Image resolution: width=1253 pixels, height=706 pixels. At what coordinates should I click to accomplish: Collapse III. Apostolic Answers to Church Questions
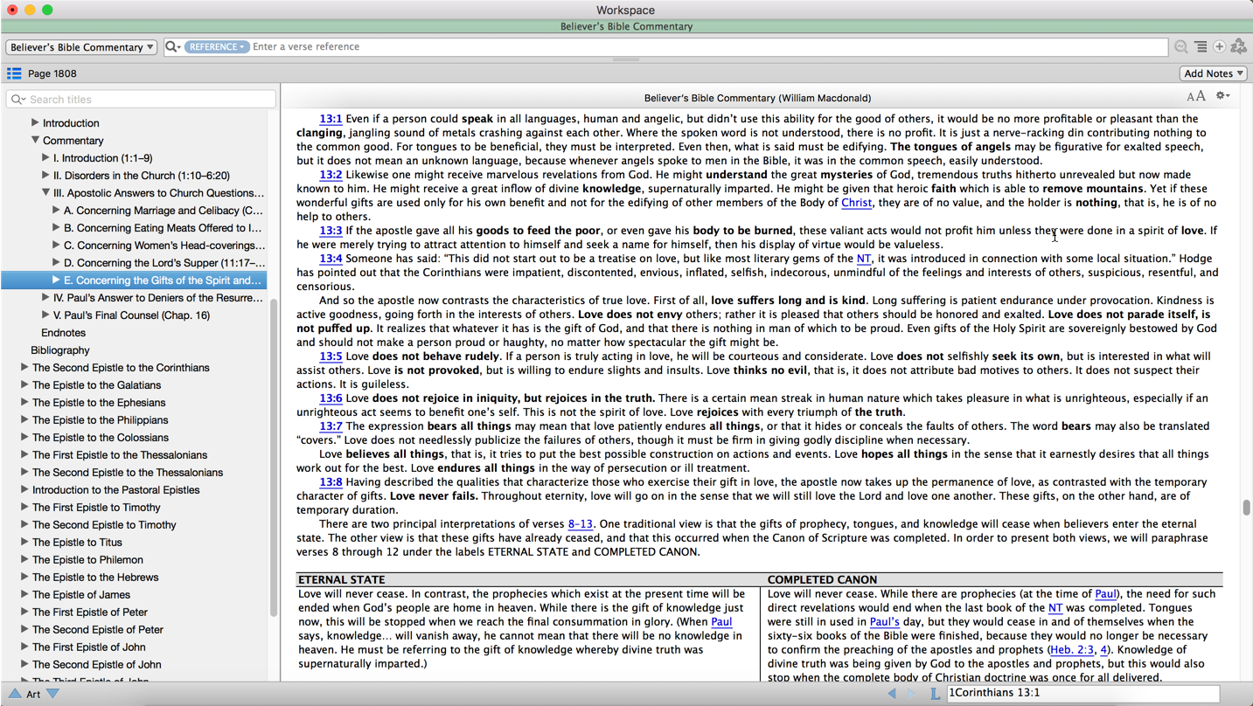click(45, 192)
